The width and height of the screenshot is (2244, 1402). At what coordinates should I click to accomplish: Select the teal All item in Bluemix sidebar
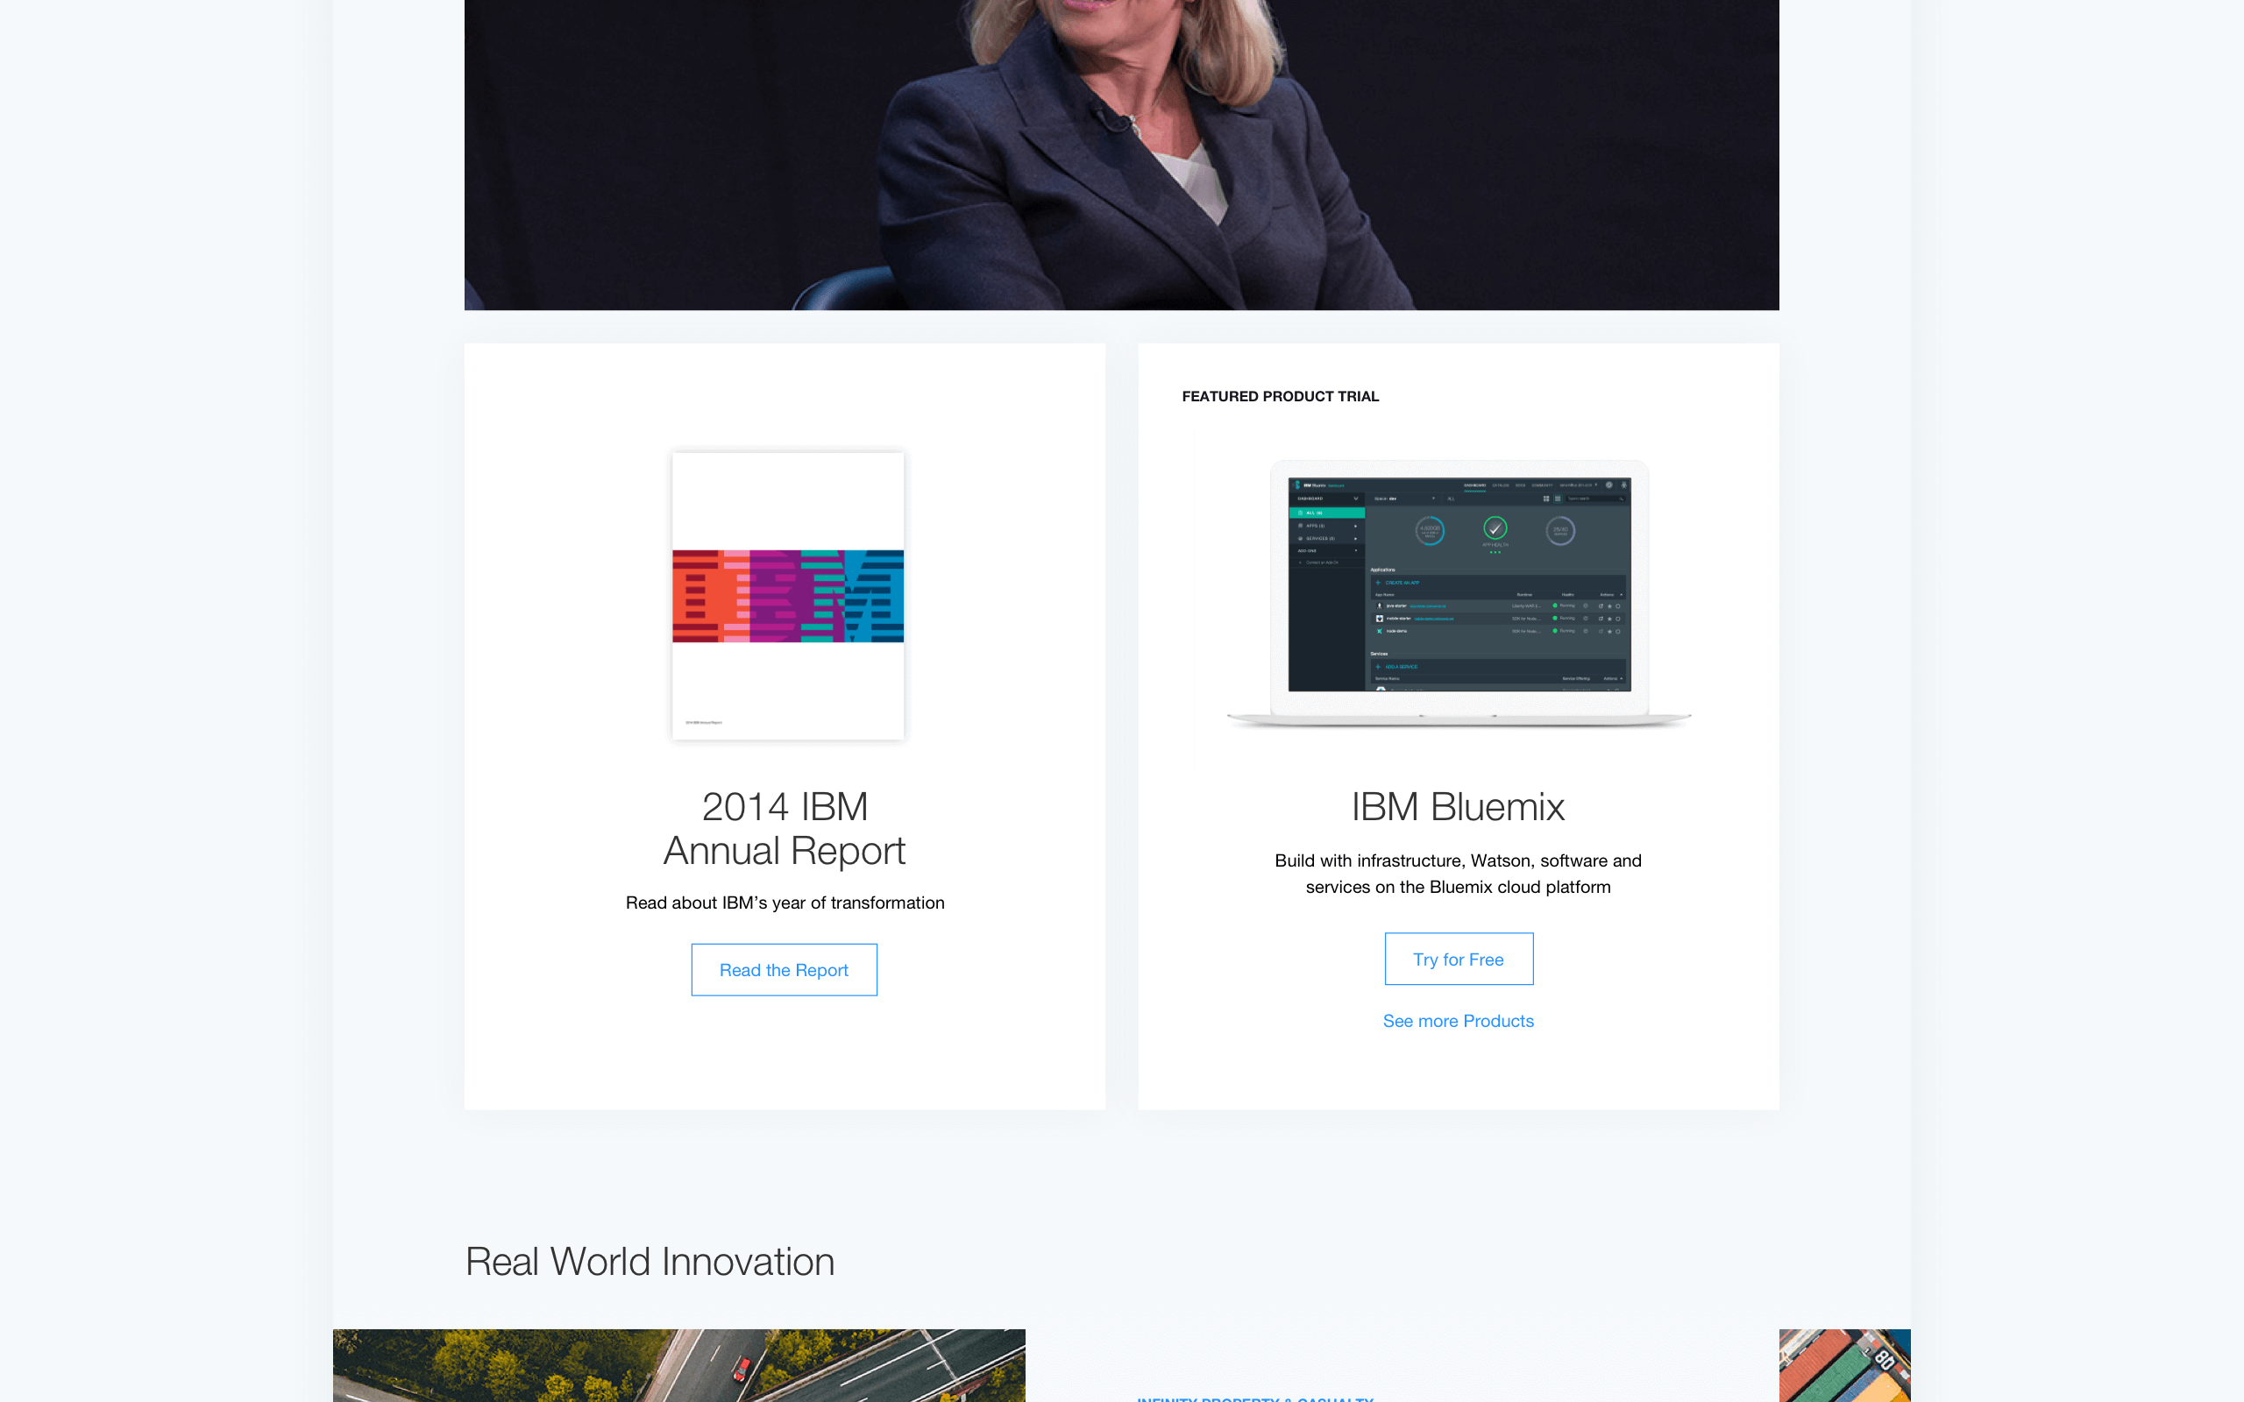(1327, 513)
